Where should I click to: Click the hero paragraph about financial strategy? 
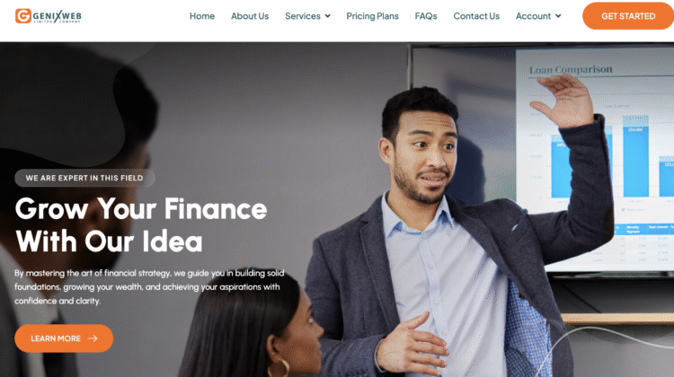(149, 287)
